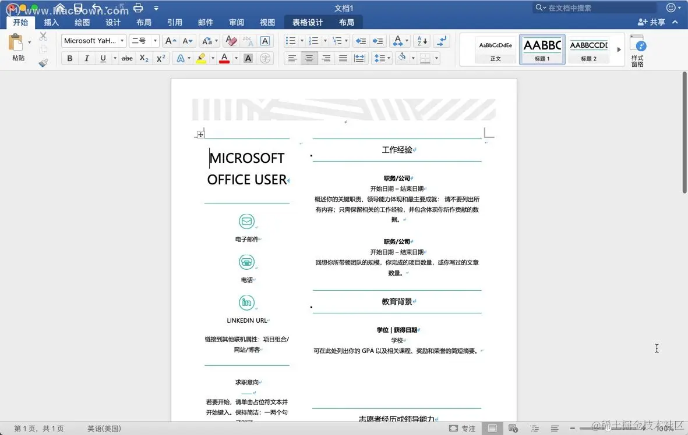Open the Styles Pane
688x435 pixels.
click(x=637, y=51)
